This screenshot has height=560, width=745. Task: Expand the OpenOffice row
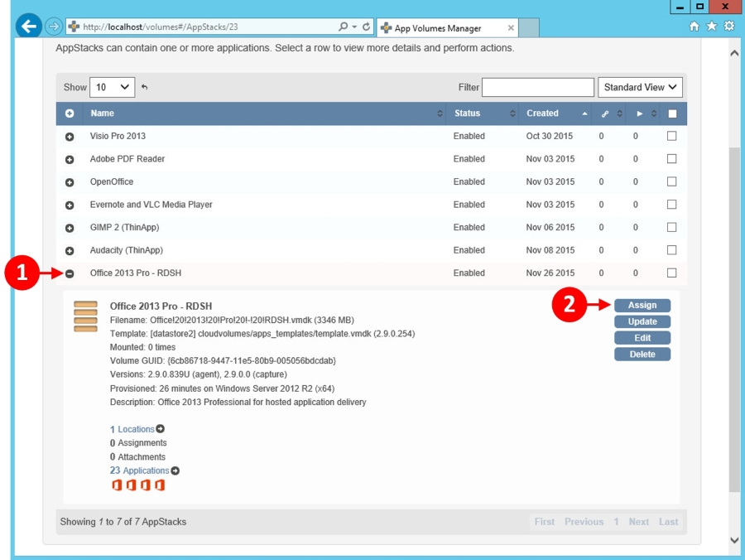[70, 182]
